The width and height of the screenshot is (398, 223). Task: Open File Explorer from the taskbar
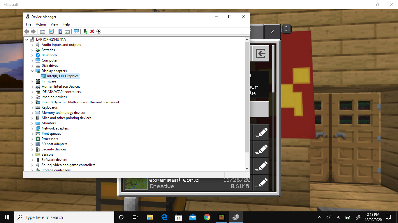tap(150, 217)
